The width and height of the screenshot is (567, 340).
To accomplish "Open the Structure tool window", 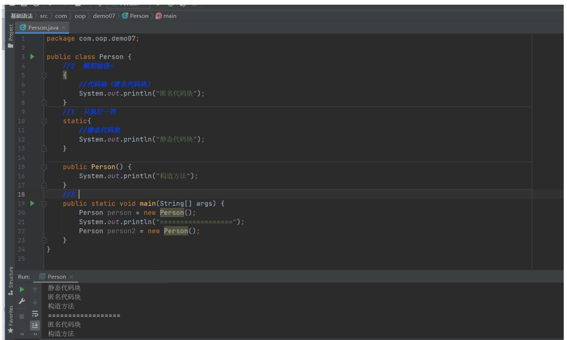I will [11, 280].
